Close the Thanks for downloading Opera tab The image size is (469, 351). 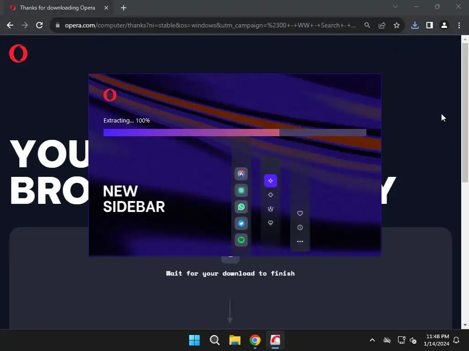[106, 8]
